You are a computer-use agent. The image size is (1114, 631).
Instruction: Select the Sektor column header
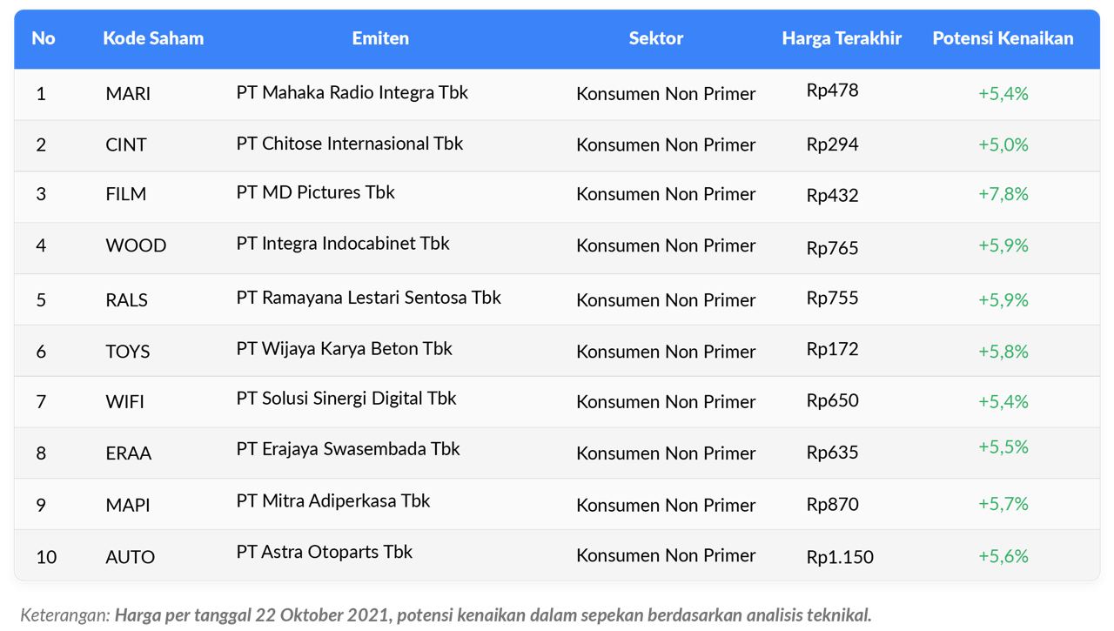656,38
